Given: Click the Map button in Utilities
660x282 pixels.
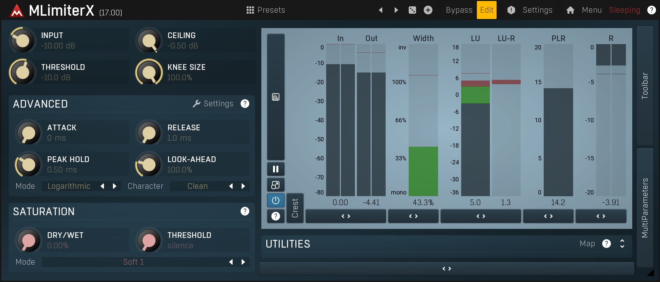Looking at the screenshot, I should 587,244.
